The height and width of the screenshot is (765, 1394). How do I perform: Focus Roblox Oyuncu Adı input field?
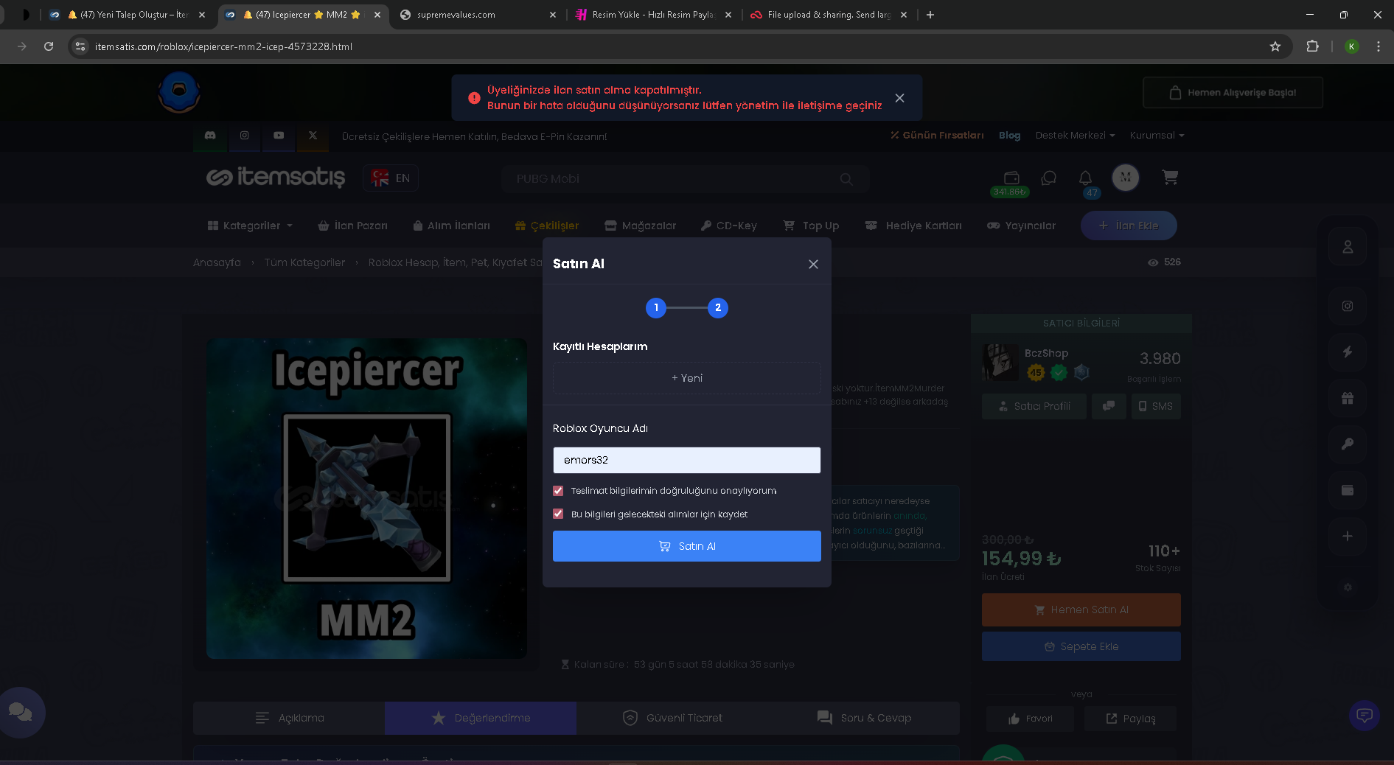[687, 460]
